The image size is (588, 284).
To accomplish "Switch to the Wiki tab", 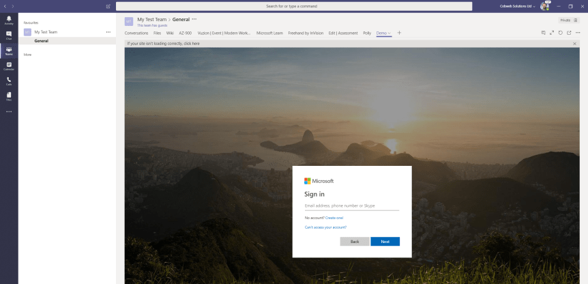I will pyautogui.click(x=170, y=33).
